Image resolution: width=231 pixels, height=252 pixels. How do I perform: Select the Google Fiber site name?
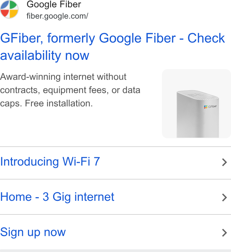coord(54,4)
